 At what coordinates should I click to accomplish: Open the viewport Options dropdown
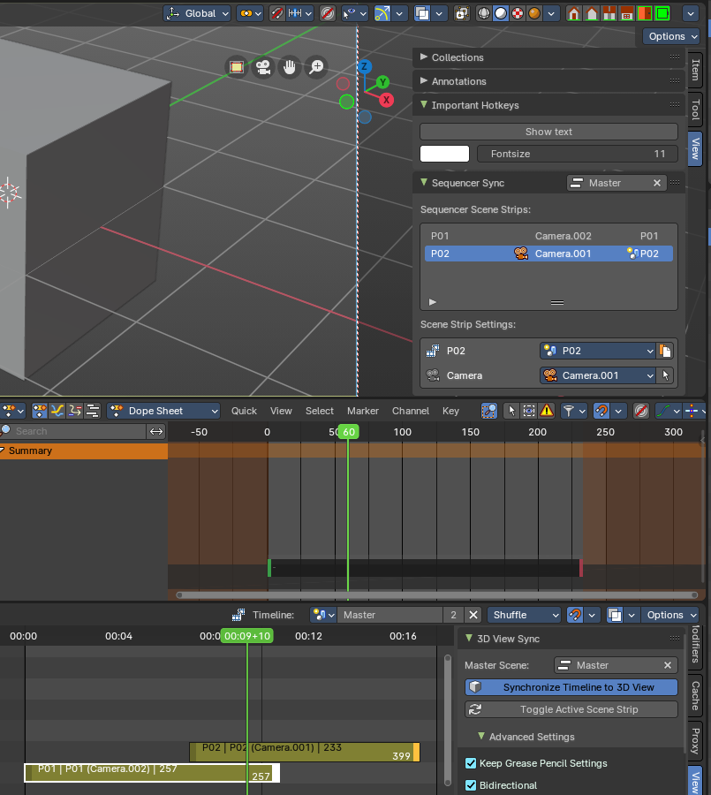point(671,36)
